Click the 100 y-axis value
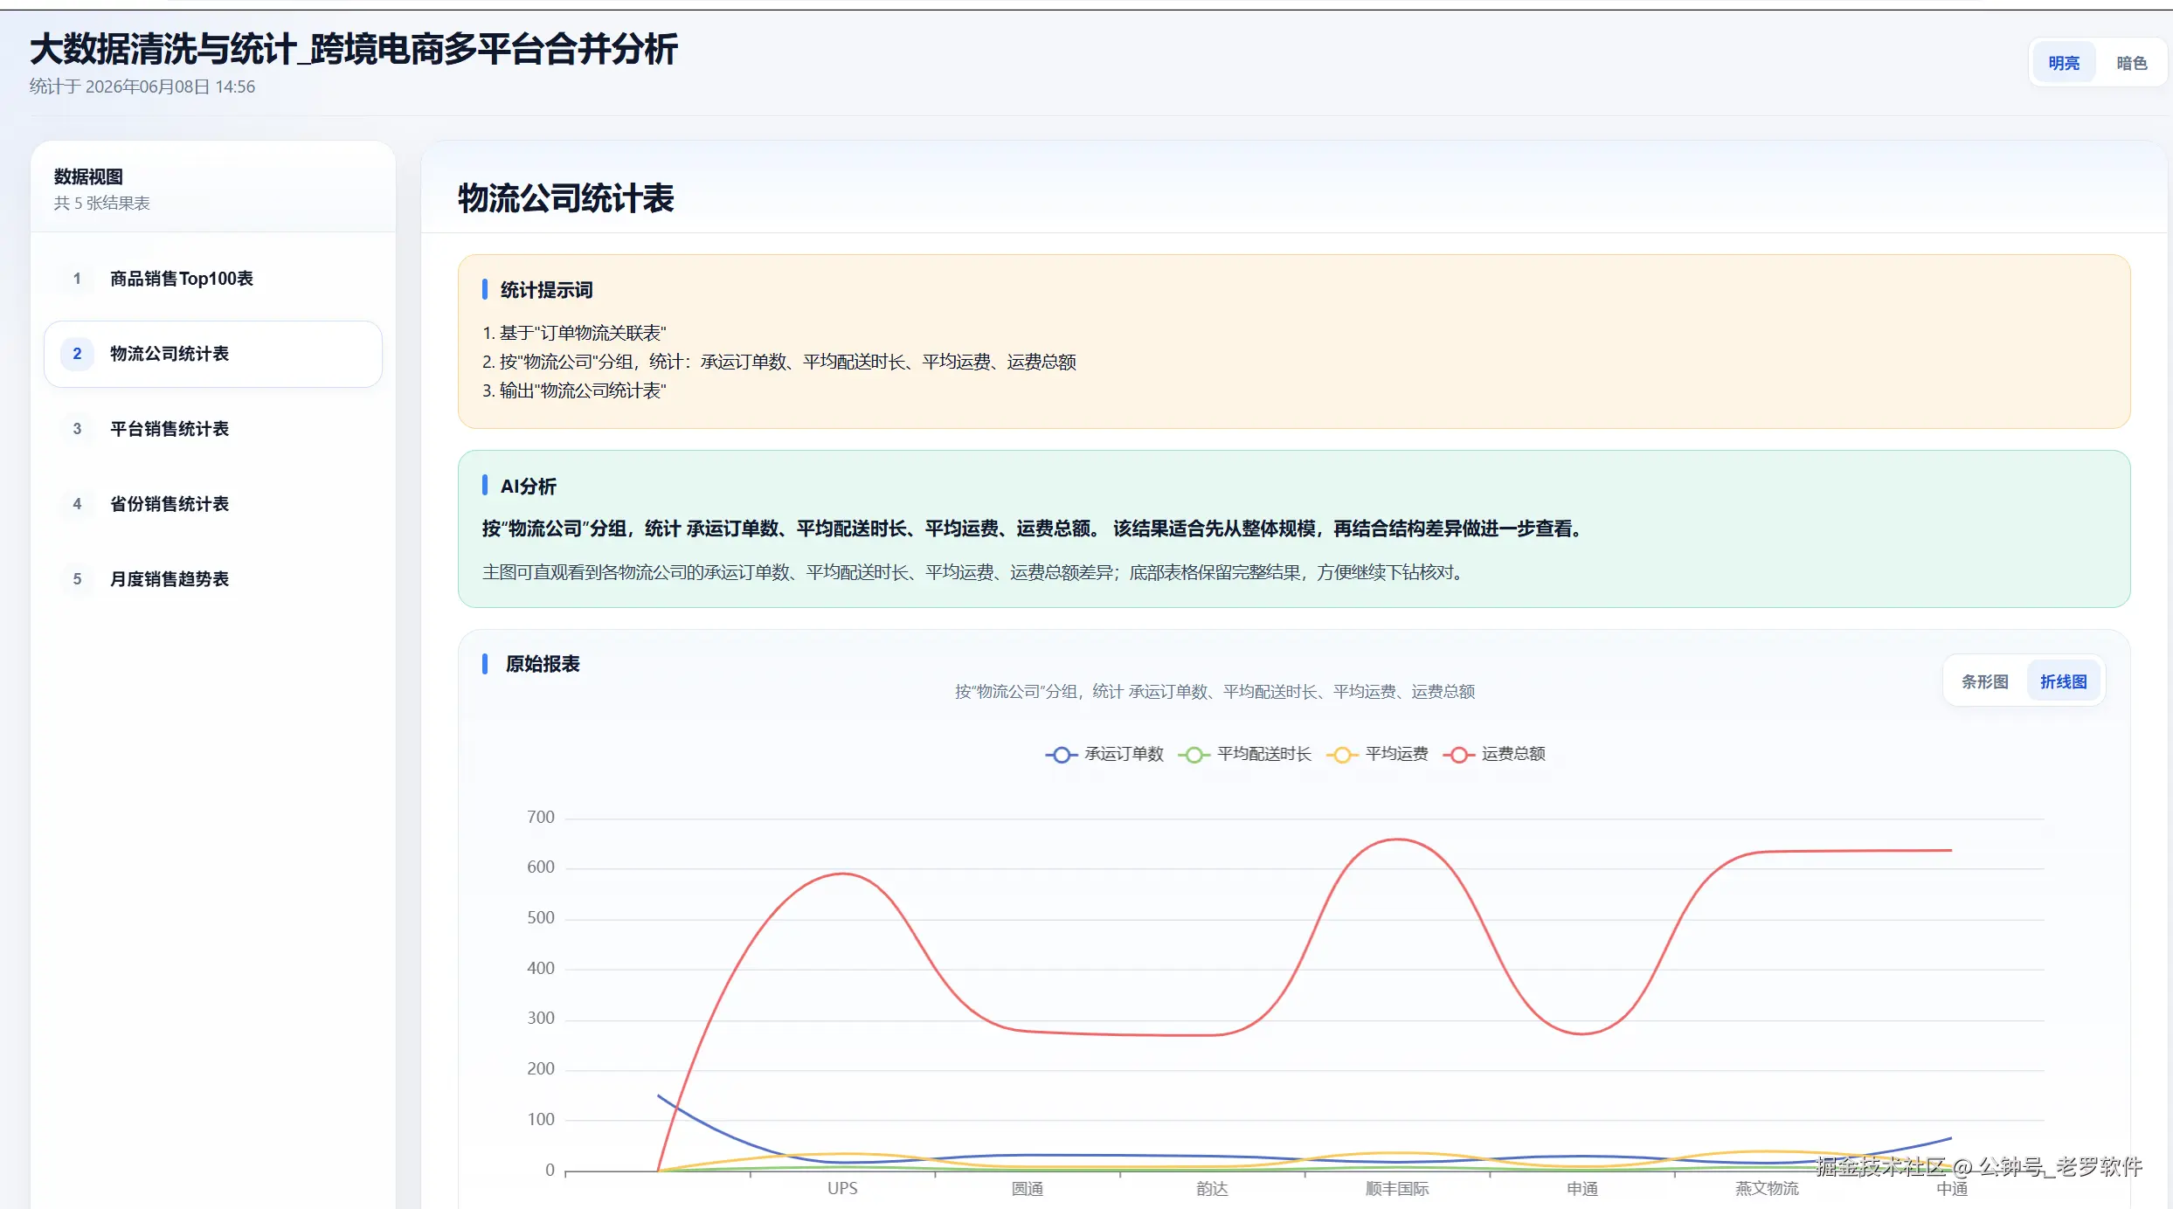The height and width of the screenshot is (1209, 2173). [x=541, y=1119]
